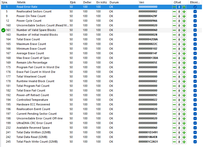The image size is (203, 147).
Task: Increase offset for Number of Valid Spare Blocks
Action: pos(184,30)
